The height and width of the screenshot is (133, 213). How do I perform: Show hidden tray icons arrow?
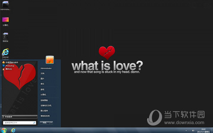(x=186, y=131)
